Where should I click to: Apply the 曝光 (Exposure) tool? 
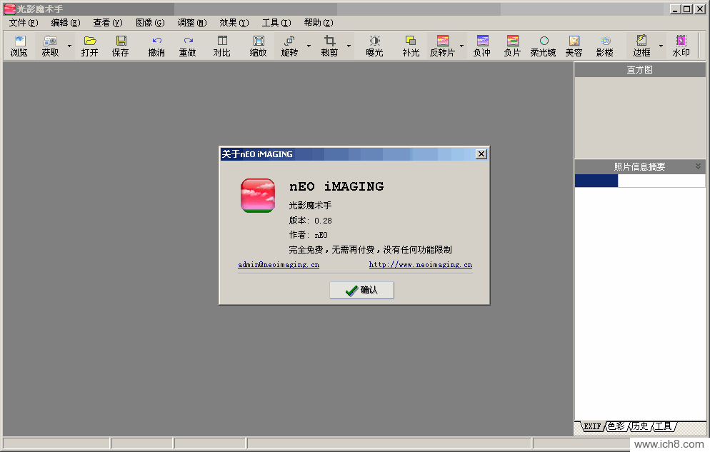(374, 46)
